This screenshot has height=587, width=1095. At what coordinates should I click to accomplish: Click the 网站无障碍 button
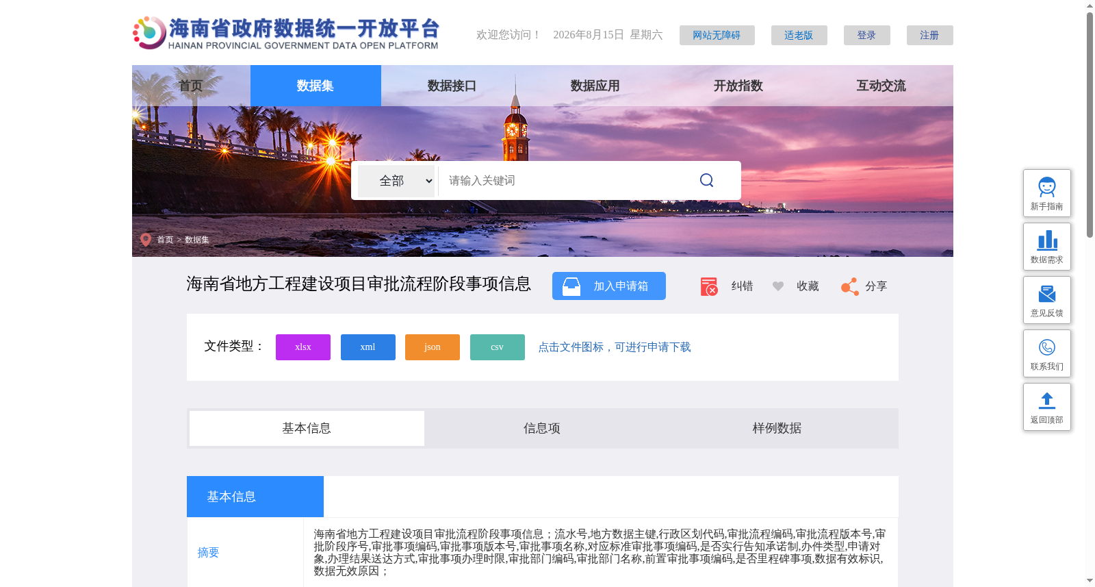click(x=717, y=35)
